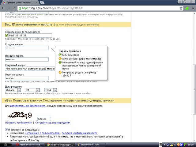
Task: Open Радикал-Фото taskbar window
Action: (x=29, y=145)
